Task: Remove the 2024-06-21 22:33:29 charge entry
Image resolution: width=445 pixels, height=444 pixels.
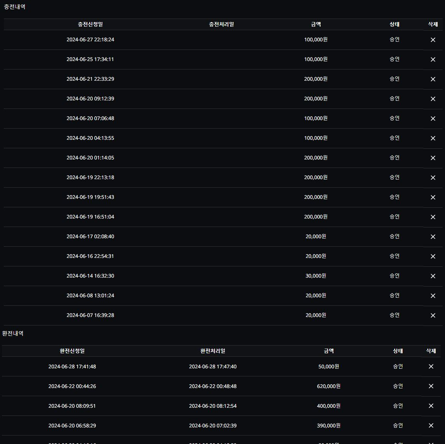Action: (x=433, y=79)
